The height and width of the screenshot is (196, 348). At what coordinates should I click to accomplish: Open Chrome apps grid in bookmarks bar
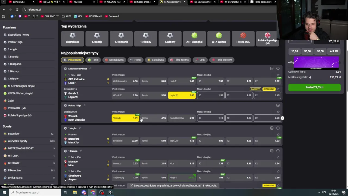[x=4, y=16]
